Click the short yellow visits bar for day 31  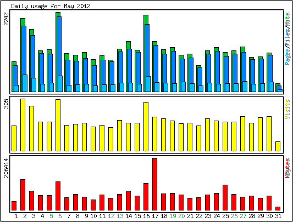pyautogui.click(x=278, y=146)
